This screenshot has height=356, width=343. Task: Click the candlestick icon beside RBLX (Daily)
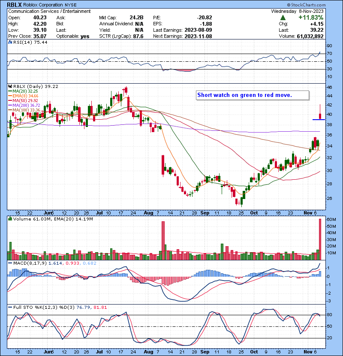tap(10, 86)
